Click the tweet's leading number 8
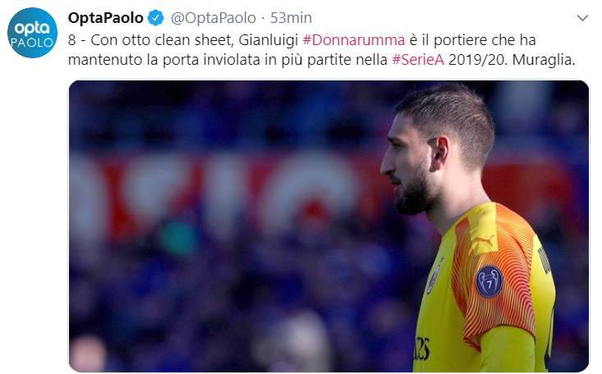The height and width of the screenshot is (374, 602). point(71,40)
